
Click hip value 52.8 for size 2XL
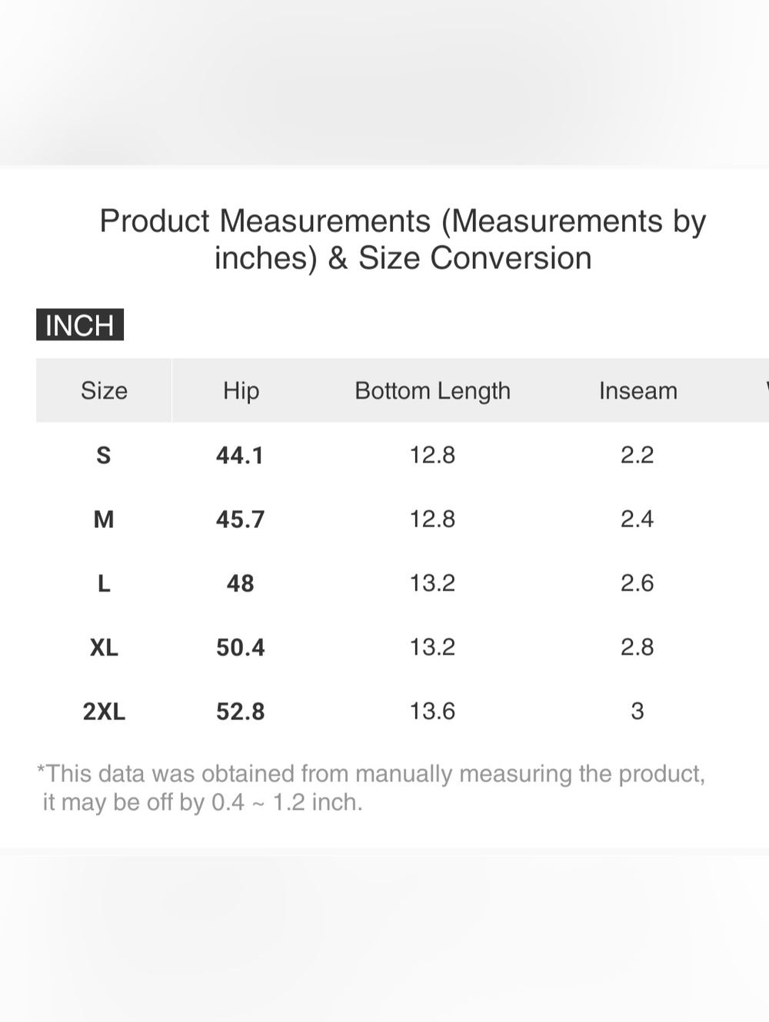[x=240, y=712]
